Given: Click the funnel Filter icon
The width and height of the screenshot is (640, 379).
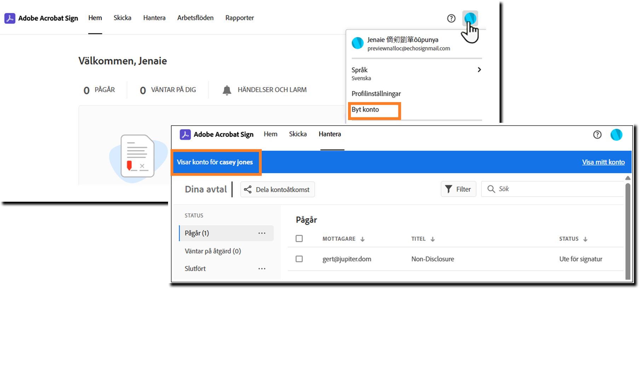Looking at the screenshot, I should coord(448,189).
